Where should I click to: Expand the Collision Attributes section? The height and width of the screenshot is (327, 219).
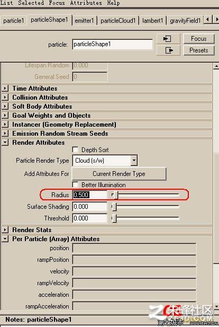[x=5, y=98]
